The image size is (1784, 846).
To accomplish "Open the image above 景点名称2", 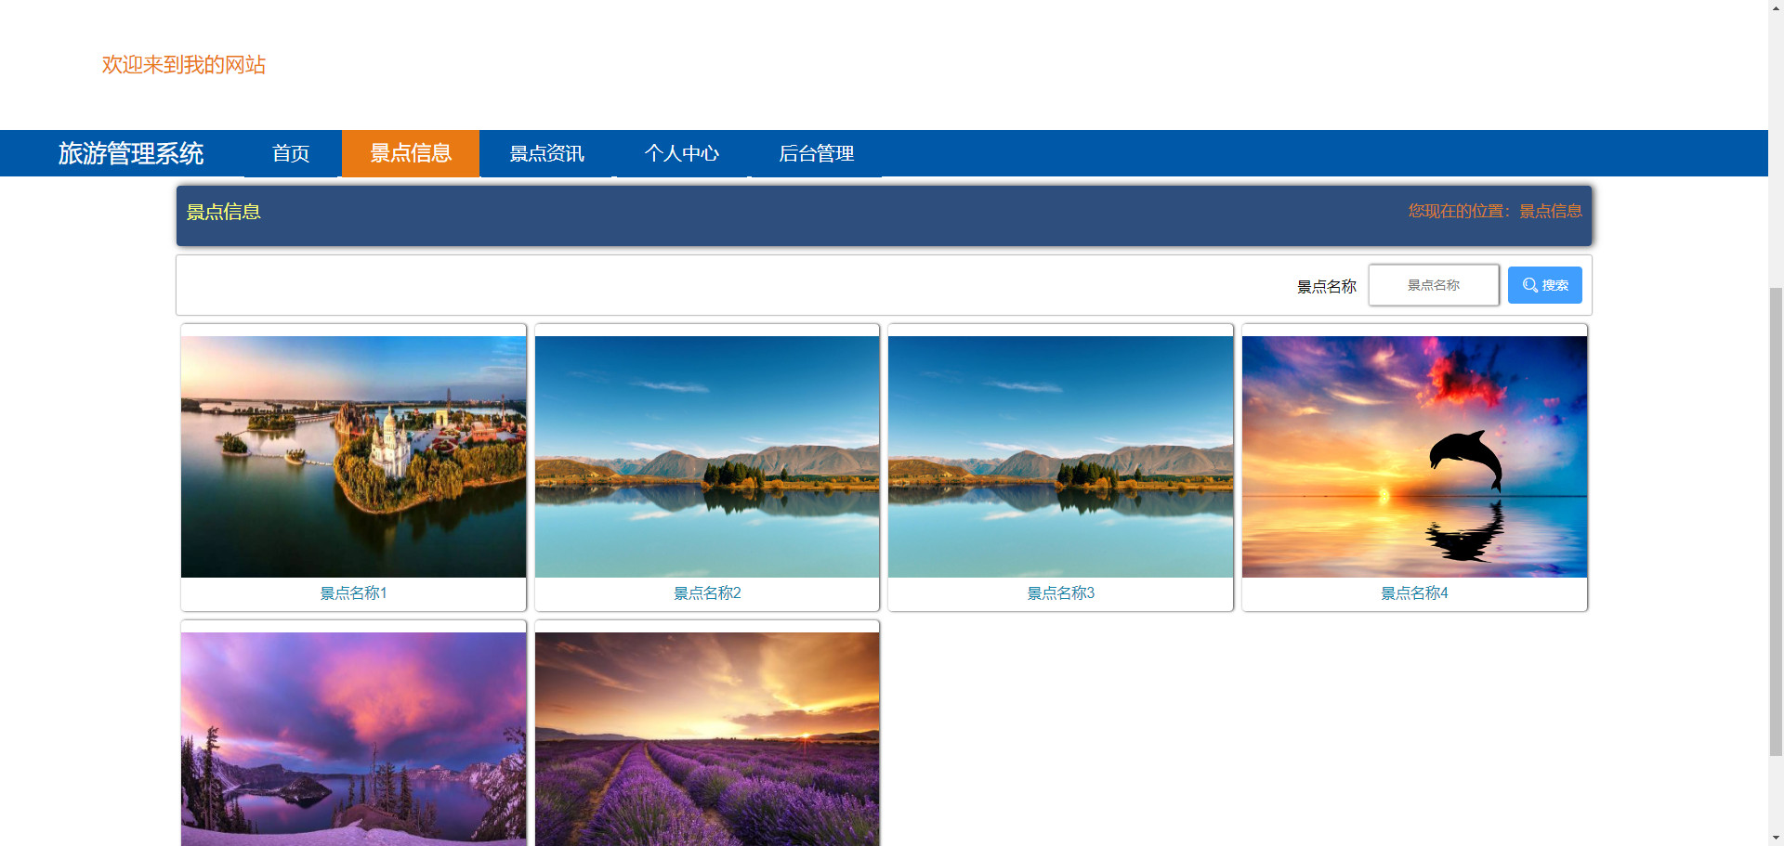I will 707,457.
